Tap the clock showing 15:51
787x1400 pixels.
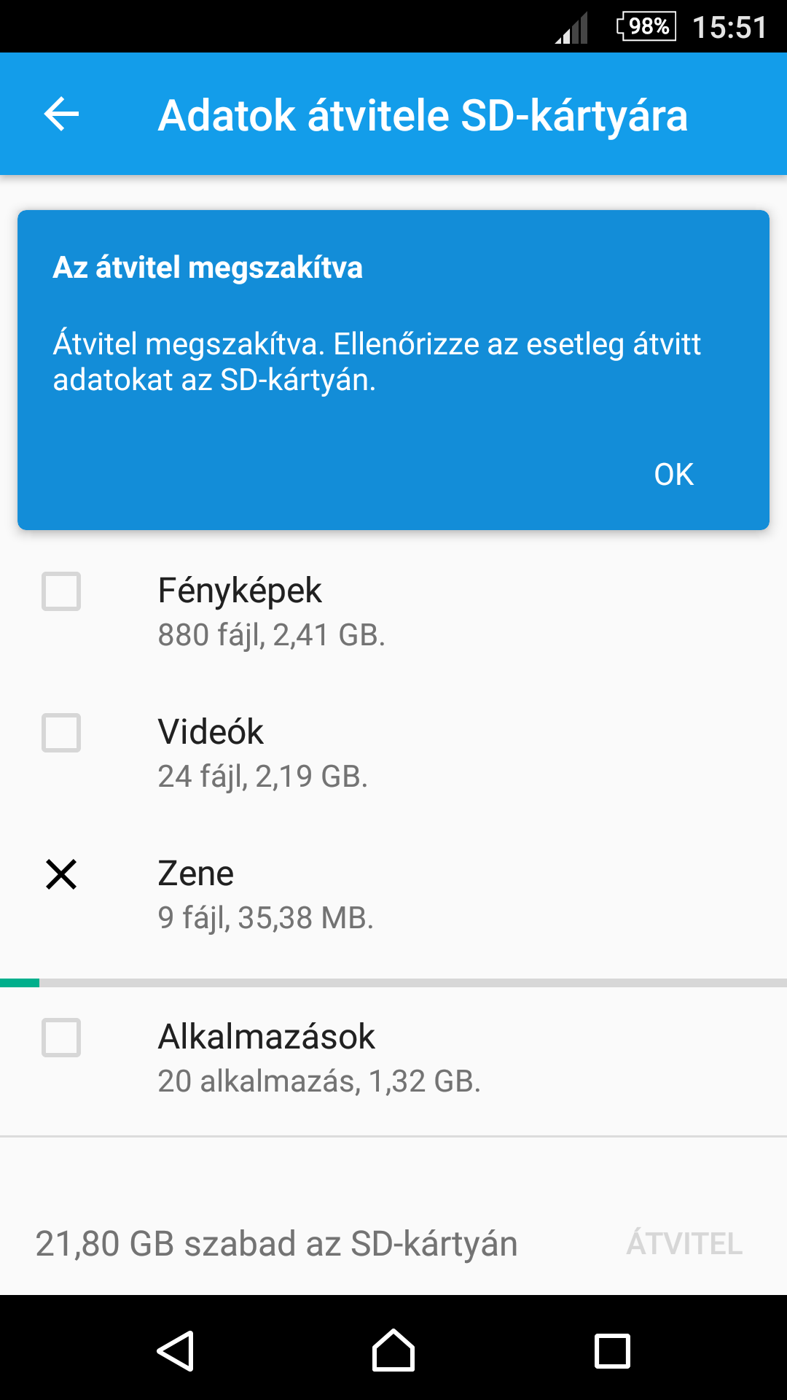[729, 28]
